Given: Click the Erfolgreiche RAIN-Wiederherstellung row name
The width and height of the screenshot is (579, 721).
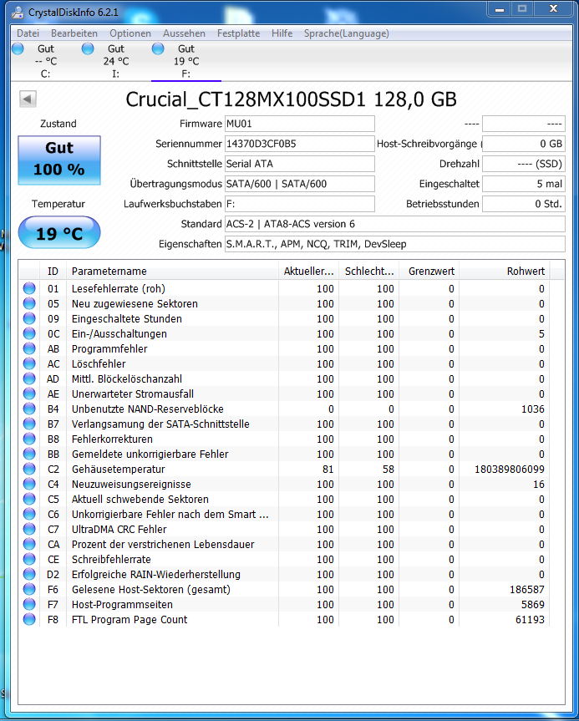Looking at the screenshot, I should click(156, 574).
